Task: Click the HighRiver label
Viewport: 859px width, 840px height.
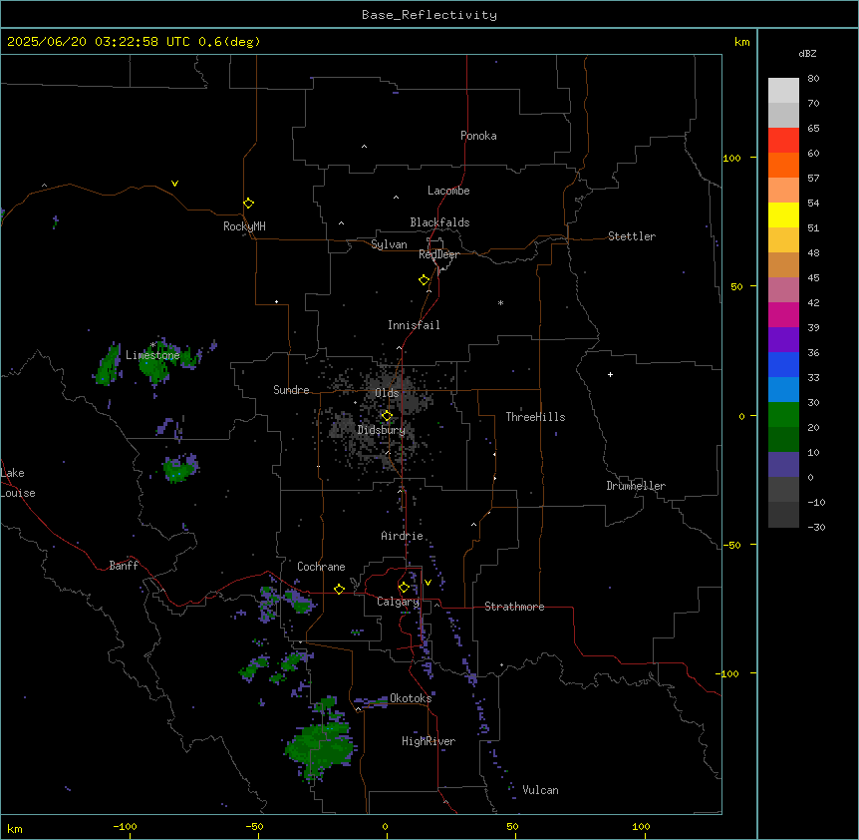Action: click(x=429, y=741)
